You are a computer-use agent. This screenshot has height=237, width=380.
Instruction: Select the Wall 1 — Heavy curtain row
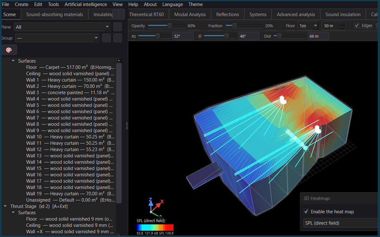coord(71,80)
